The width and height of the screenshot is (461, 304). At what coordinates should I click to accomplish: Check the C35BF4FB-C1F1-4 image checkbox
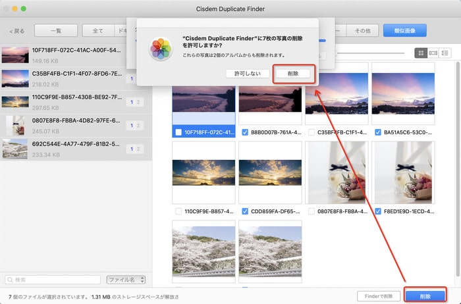(x=312, y=132)
